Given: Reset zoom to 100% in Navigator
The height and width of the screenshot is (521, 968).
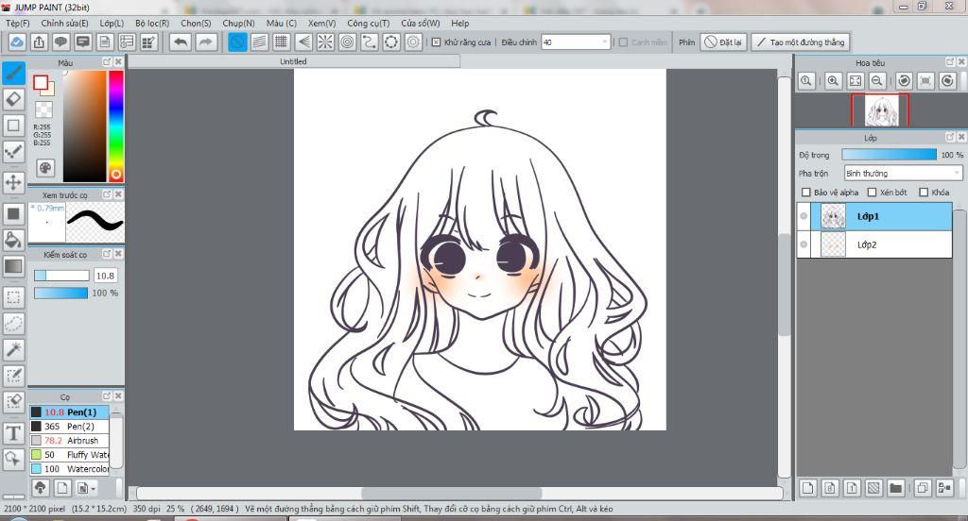Looking at the screenshot, I should (806, 81).
